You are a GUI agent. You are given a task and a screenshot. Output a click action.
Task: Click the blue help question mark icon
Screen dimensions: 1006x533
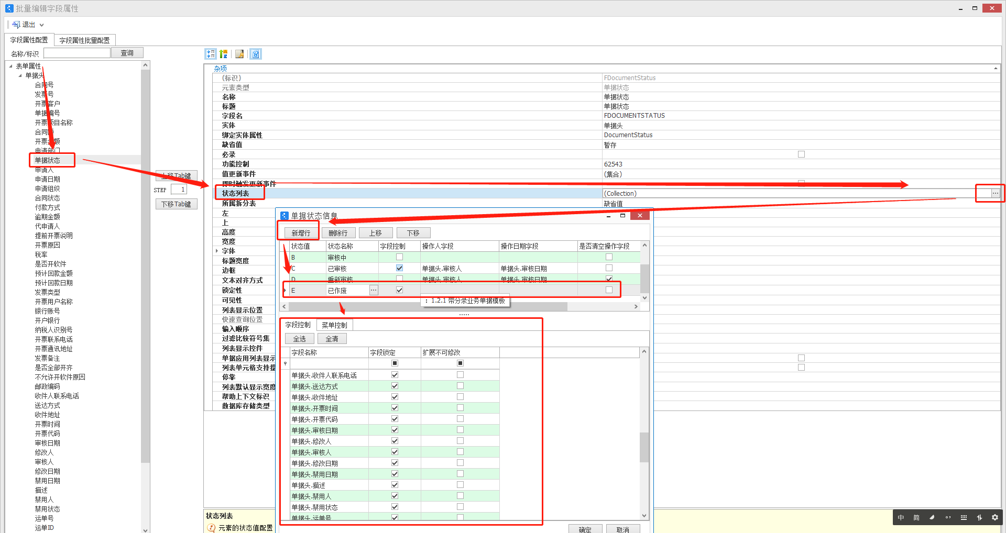point(256,53)
